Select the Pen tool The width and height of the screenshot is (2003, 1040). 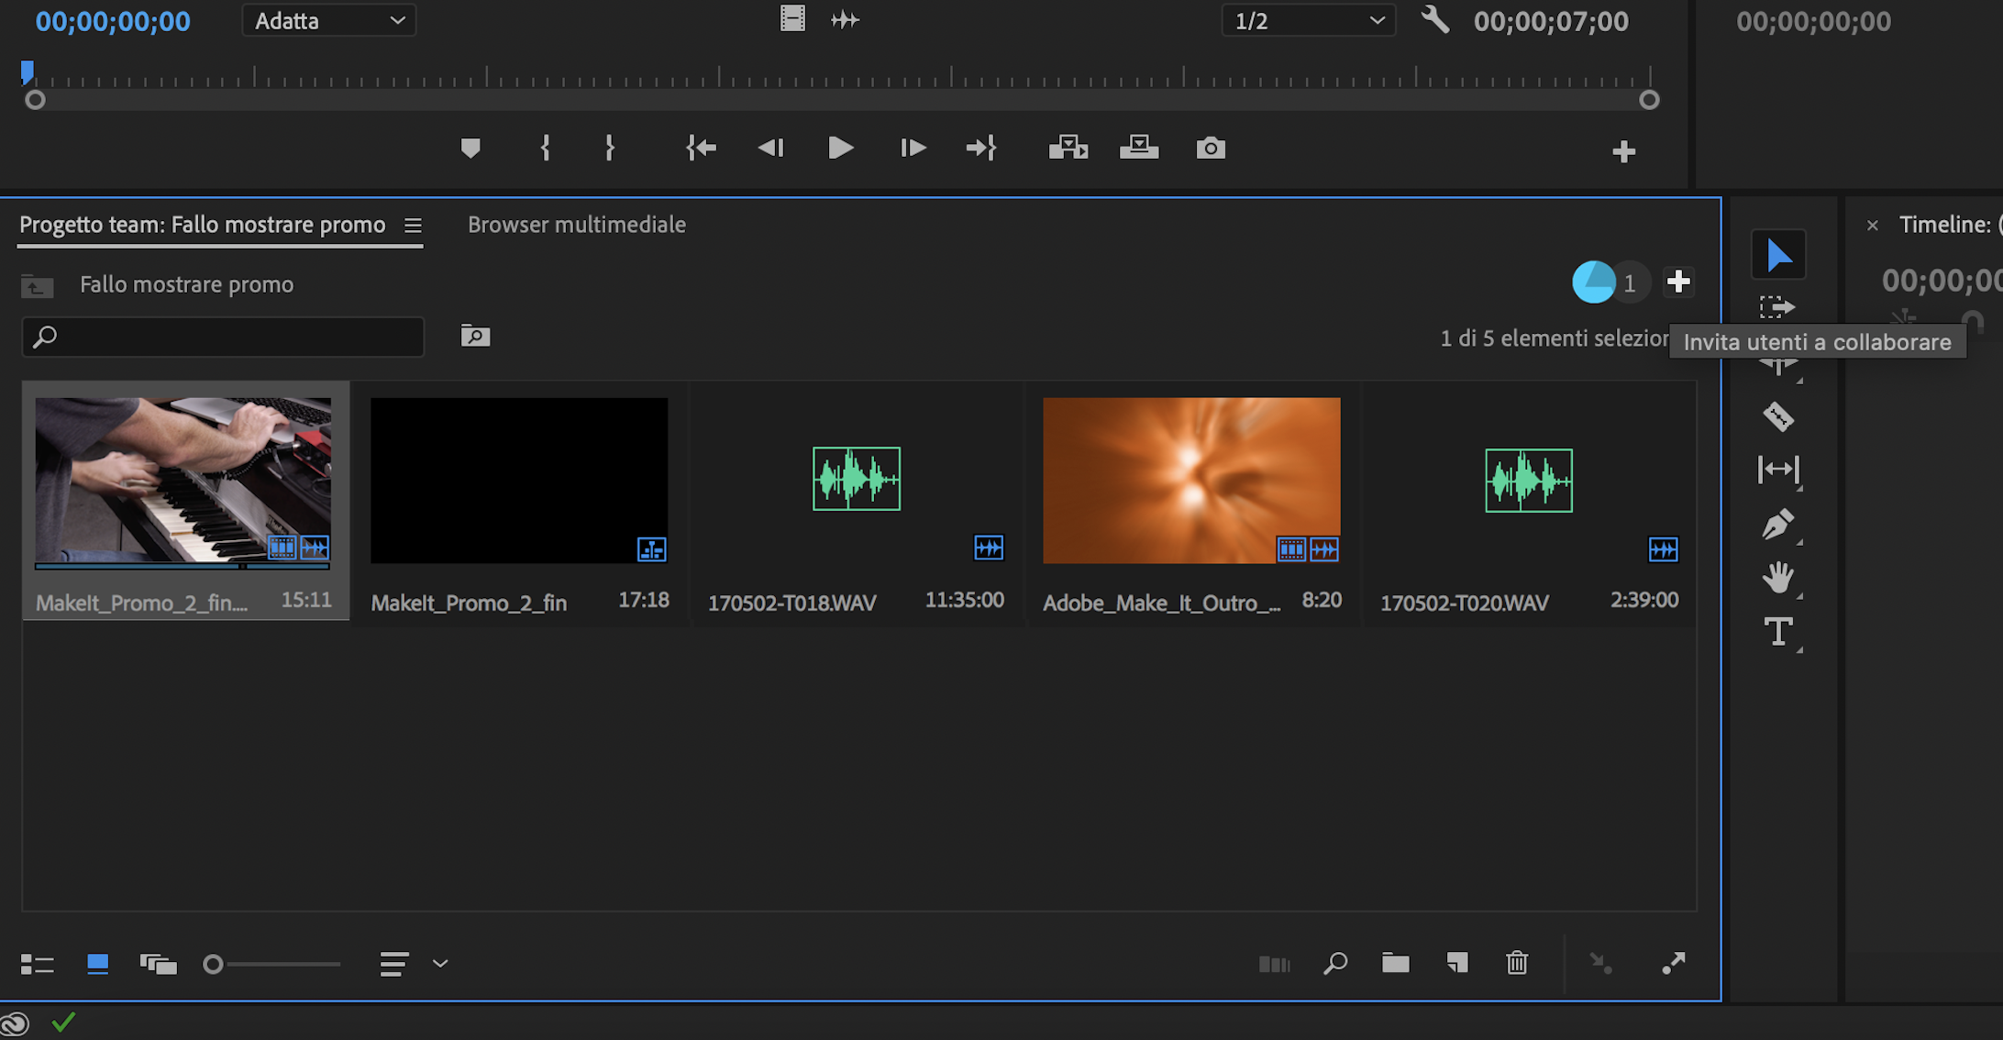pyautogui.click(x=1777, y=525)
